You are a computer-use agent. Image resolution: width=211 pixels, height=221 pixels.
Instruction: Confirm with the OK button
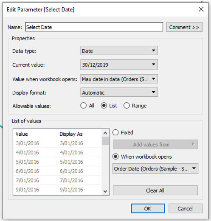coord(148,208)
